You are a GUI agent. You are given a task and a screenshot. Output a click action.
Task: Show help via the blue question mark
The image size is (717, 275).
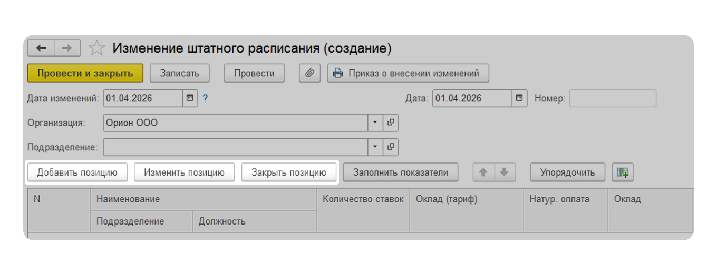pos(206,98)
